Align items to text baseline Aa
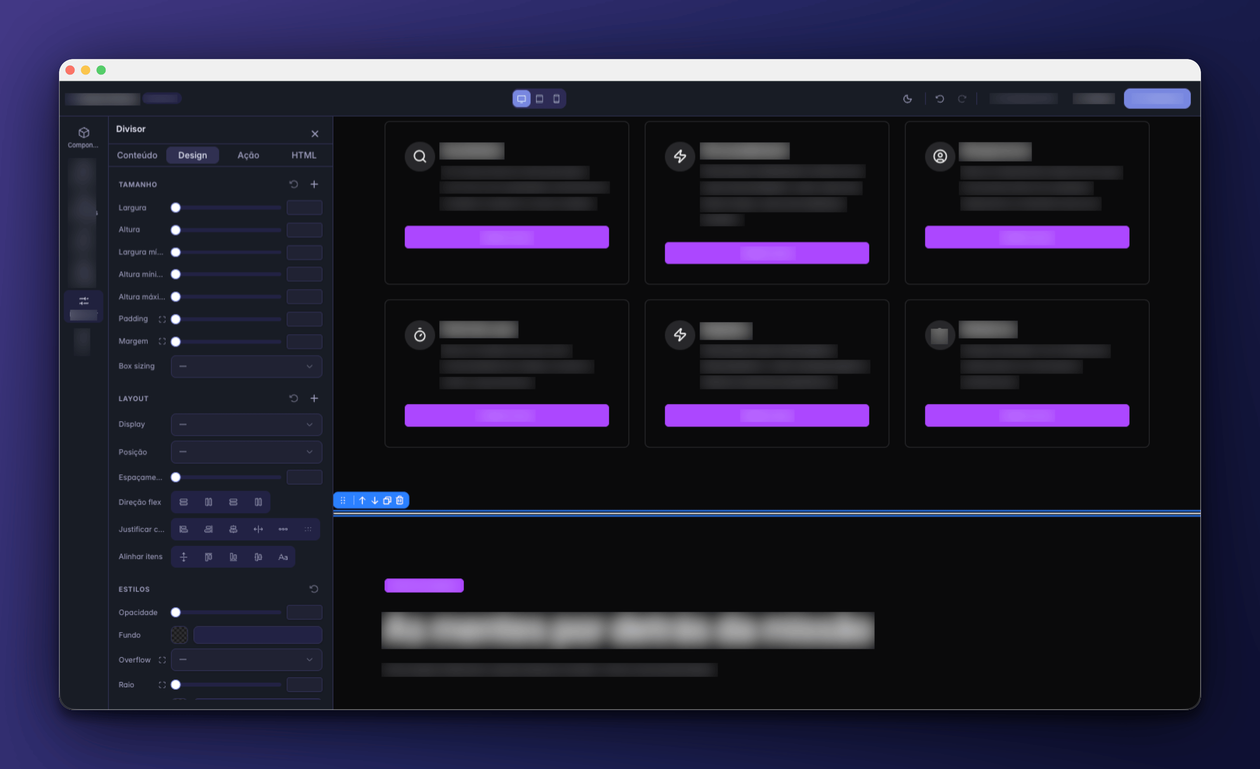The width and height of the screenshot is (1260, 769). pos(283,557)
